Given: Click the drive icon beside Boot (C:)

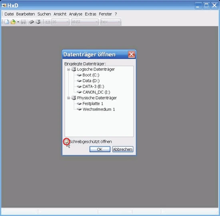Looking at the screenshot, I should [x=79, y=75].
